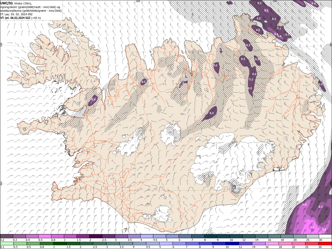Click the 'VT: þri. 06.02.2024 02Z' valid time
Viewport: 332px width, 249px height.
click(x=16, y=18)
